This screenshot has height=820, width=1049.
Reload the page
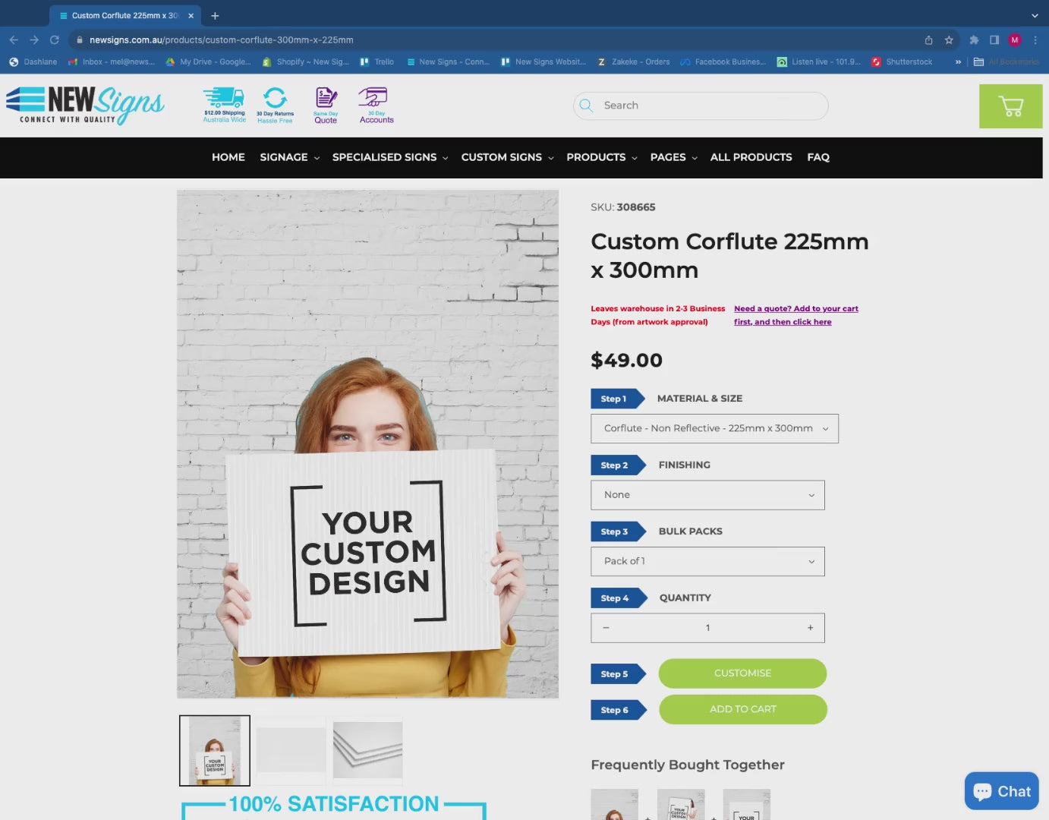[55, 39]
